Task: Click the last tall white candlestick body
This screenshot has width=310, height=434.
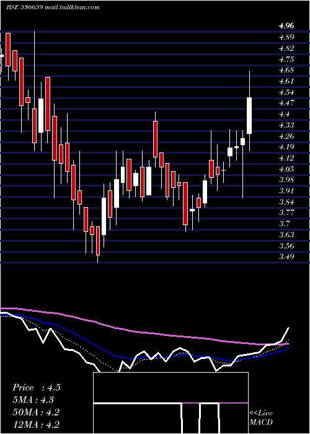Action: click(249, 116)
